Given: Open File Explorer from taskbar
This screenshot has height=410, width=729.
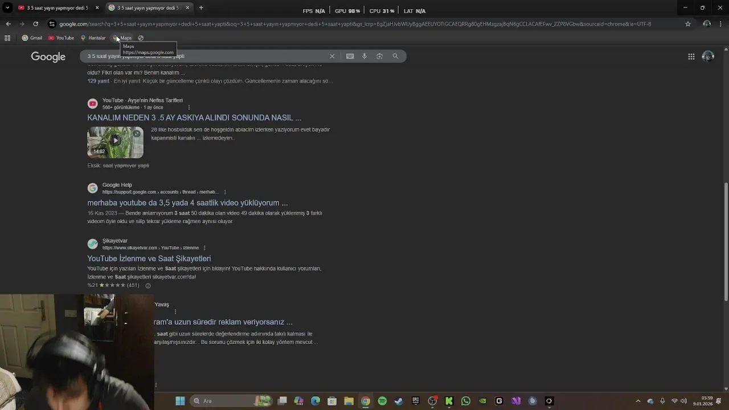Looking at the screenshot, I should [349, 401].
